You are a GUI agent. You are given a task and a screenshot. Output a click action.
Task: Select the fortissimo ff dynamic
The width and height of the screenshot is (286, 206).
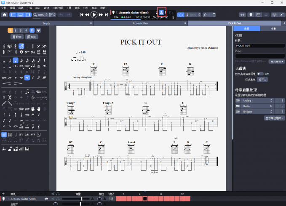coord(39,78)
